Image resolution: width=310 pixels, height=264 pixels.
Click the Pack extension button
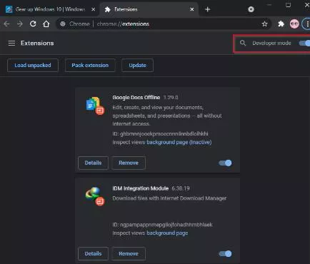pyautogui.click(x=90, y=65)
